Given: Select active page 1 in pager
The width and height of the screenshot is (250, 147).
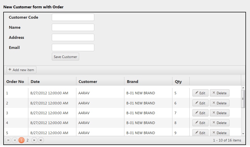Looking at the screenshot, I should pyautogui.click(x=21, y=140).
